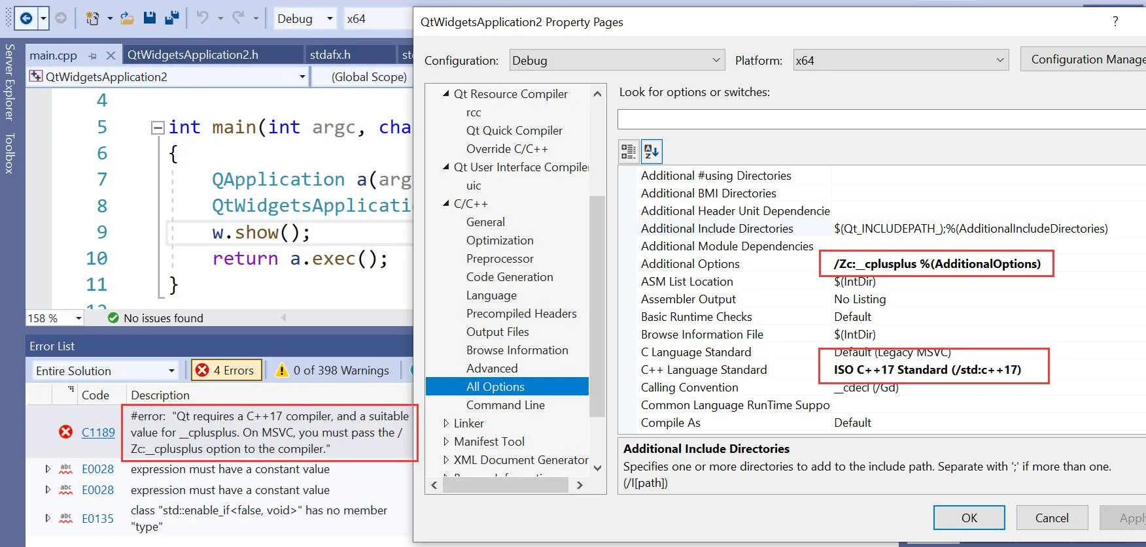This screenshot has height=547, width=1146.
Task: Click the tree scroll-right arrow
Action: [580, 485]
